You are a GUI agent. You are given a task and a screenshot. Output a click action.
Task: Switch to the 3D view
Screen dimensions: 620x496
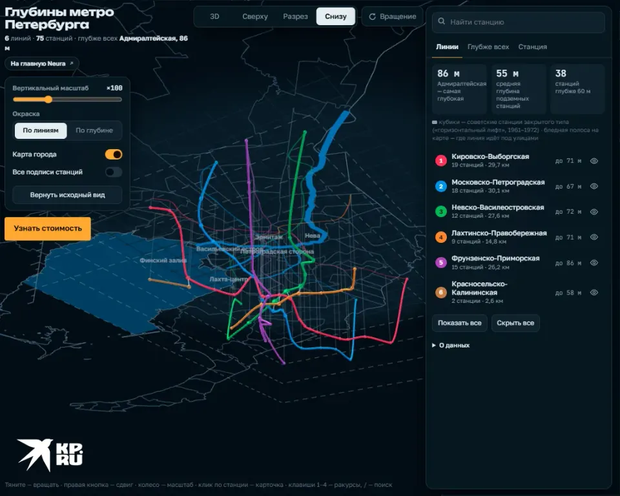[214, 17]
